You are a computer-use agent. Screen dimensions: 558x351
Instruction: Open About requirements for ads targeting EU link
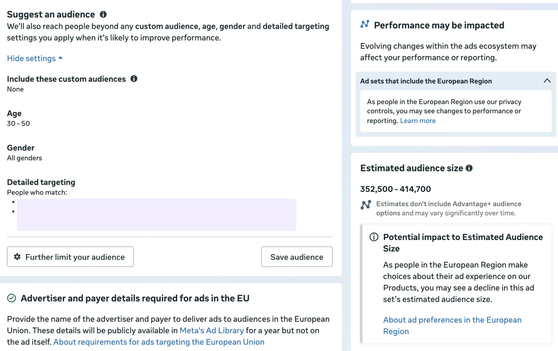pos(159,342)
